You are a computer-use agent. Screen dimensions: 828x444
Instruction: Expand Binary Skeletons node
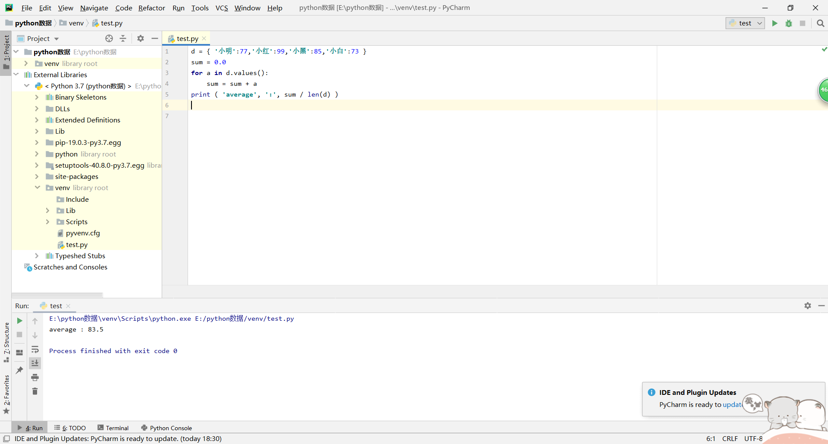37,97
